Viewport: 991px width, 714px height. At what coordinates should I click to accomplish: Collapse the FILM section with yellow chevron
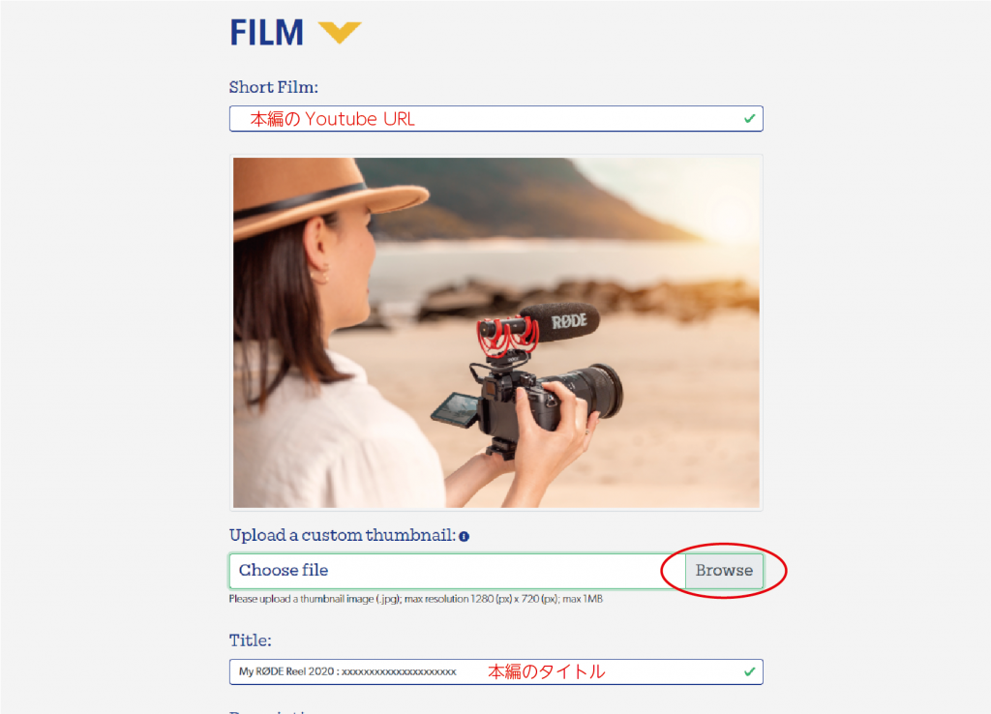(340, 32)
